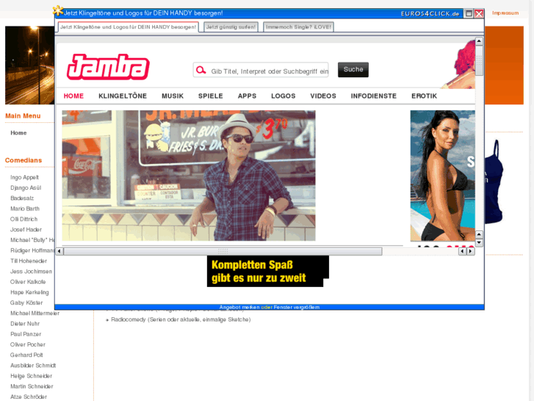Click the Jamba logo
The width and height of the screenshot is (534, 401).
108,67
